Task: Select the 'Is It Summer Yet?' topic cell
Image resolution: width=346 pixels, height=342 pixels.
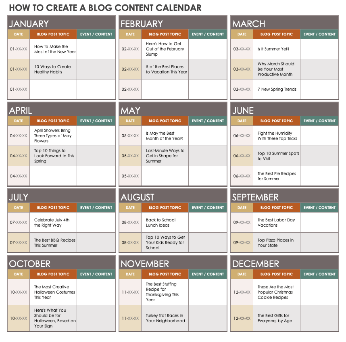Action: point(276,49)
